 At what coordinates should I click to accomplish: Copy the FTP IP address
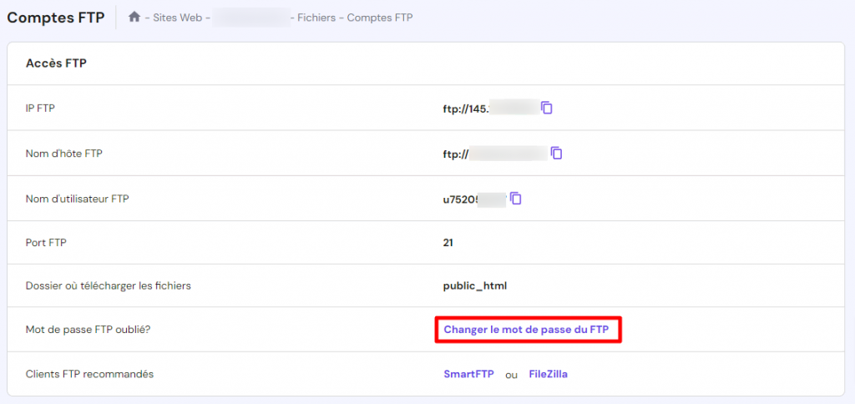click(x=547, y=108)
